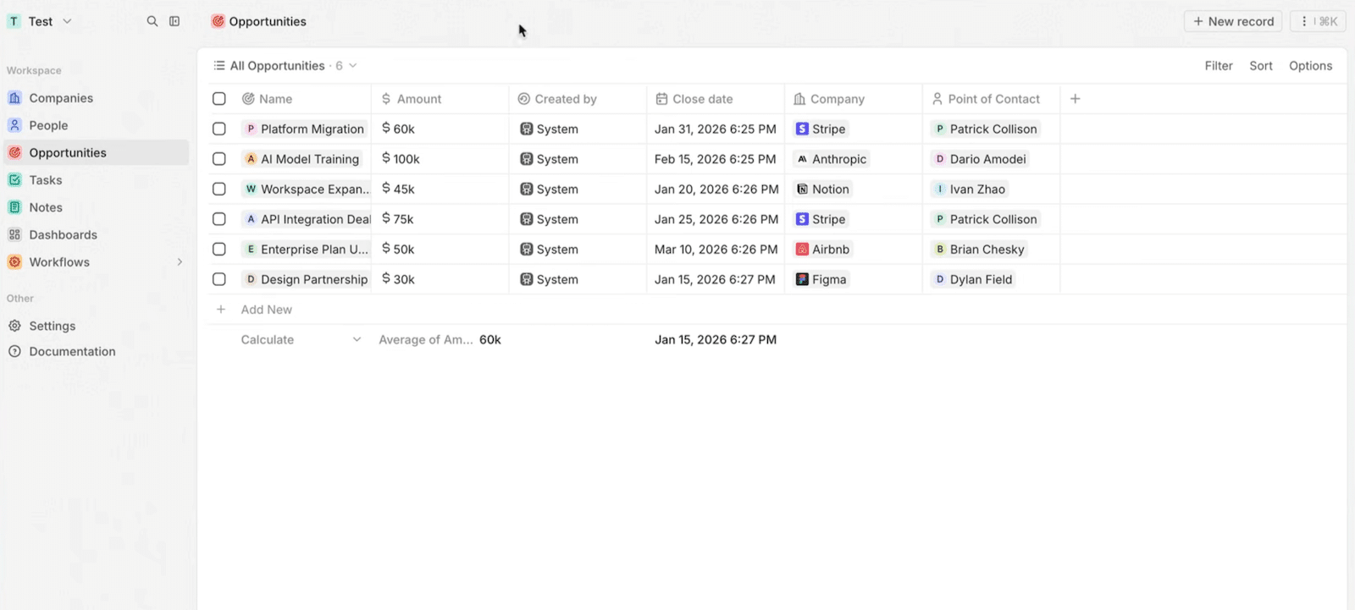Click the D avatar of Dario Amodei
Viewport: 1355px width, 610px height.
click(x=940, y=159)
